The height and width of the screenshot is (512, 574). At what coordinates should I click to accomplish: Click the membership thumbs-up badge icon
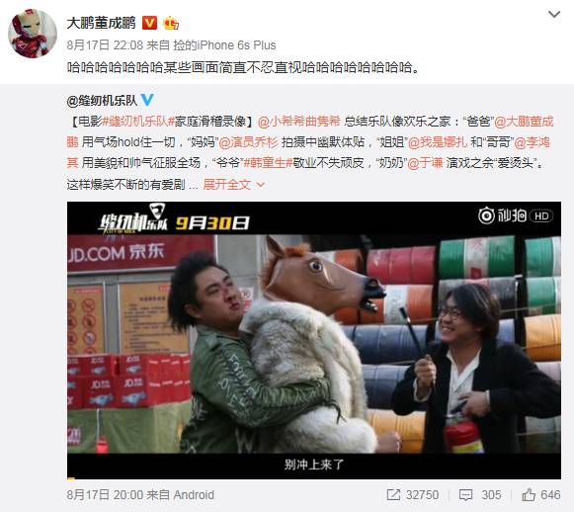(x=171, y=23)
